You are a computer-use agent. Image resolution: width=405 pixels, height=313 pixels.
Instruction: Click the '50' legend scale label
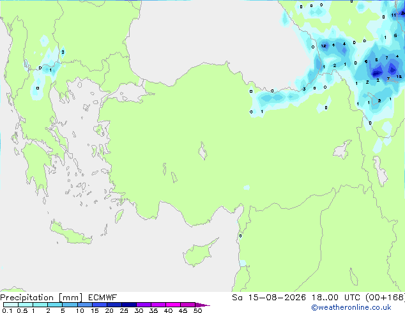click(197, 310)
